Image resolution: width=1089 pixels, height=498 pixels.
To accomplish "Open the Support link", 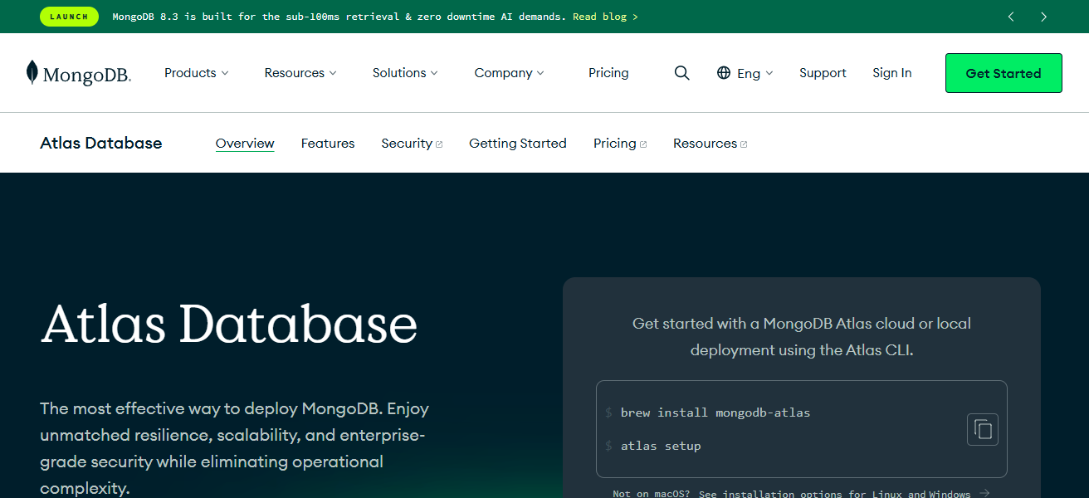I will pos(823,73).
